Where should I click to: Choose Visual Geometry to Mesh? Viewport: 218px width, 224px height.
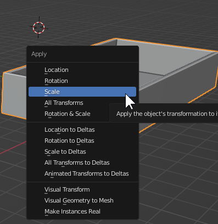click(82, 200)
